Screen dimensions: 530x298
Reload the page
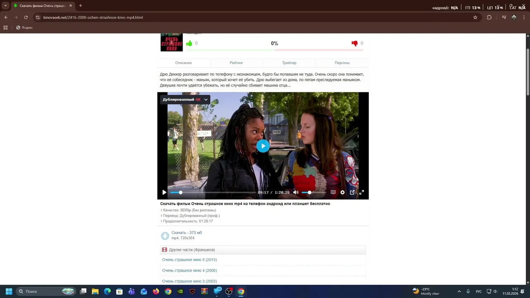[x=26, y=17]
